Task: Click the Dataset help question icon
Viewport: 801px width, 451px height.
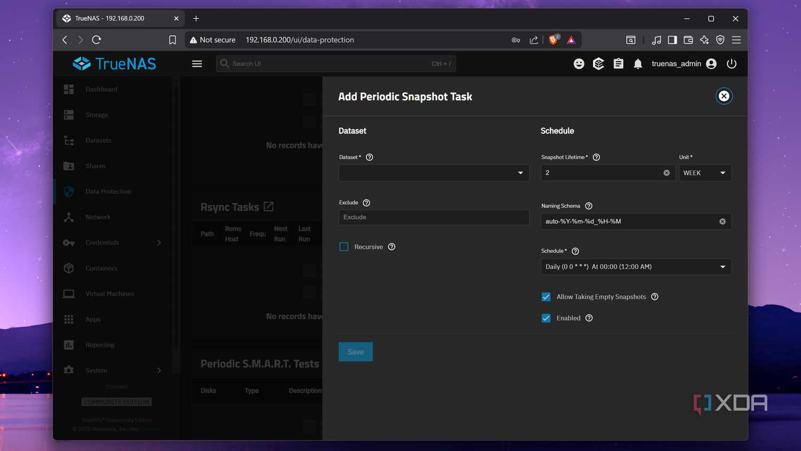Action: coord(370,157)
